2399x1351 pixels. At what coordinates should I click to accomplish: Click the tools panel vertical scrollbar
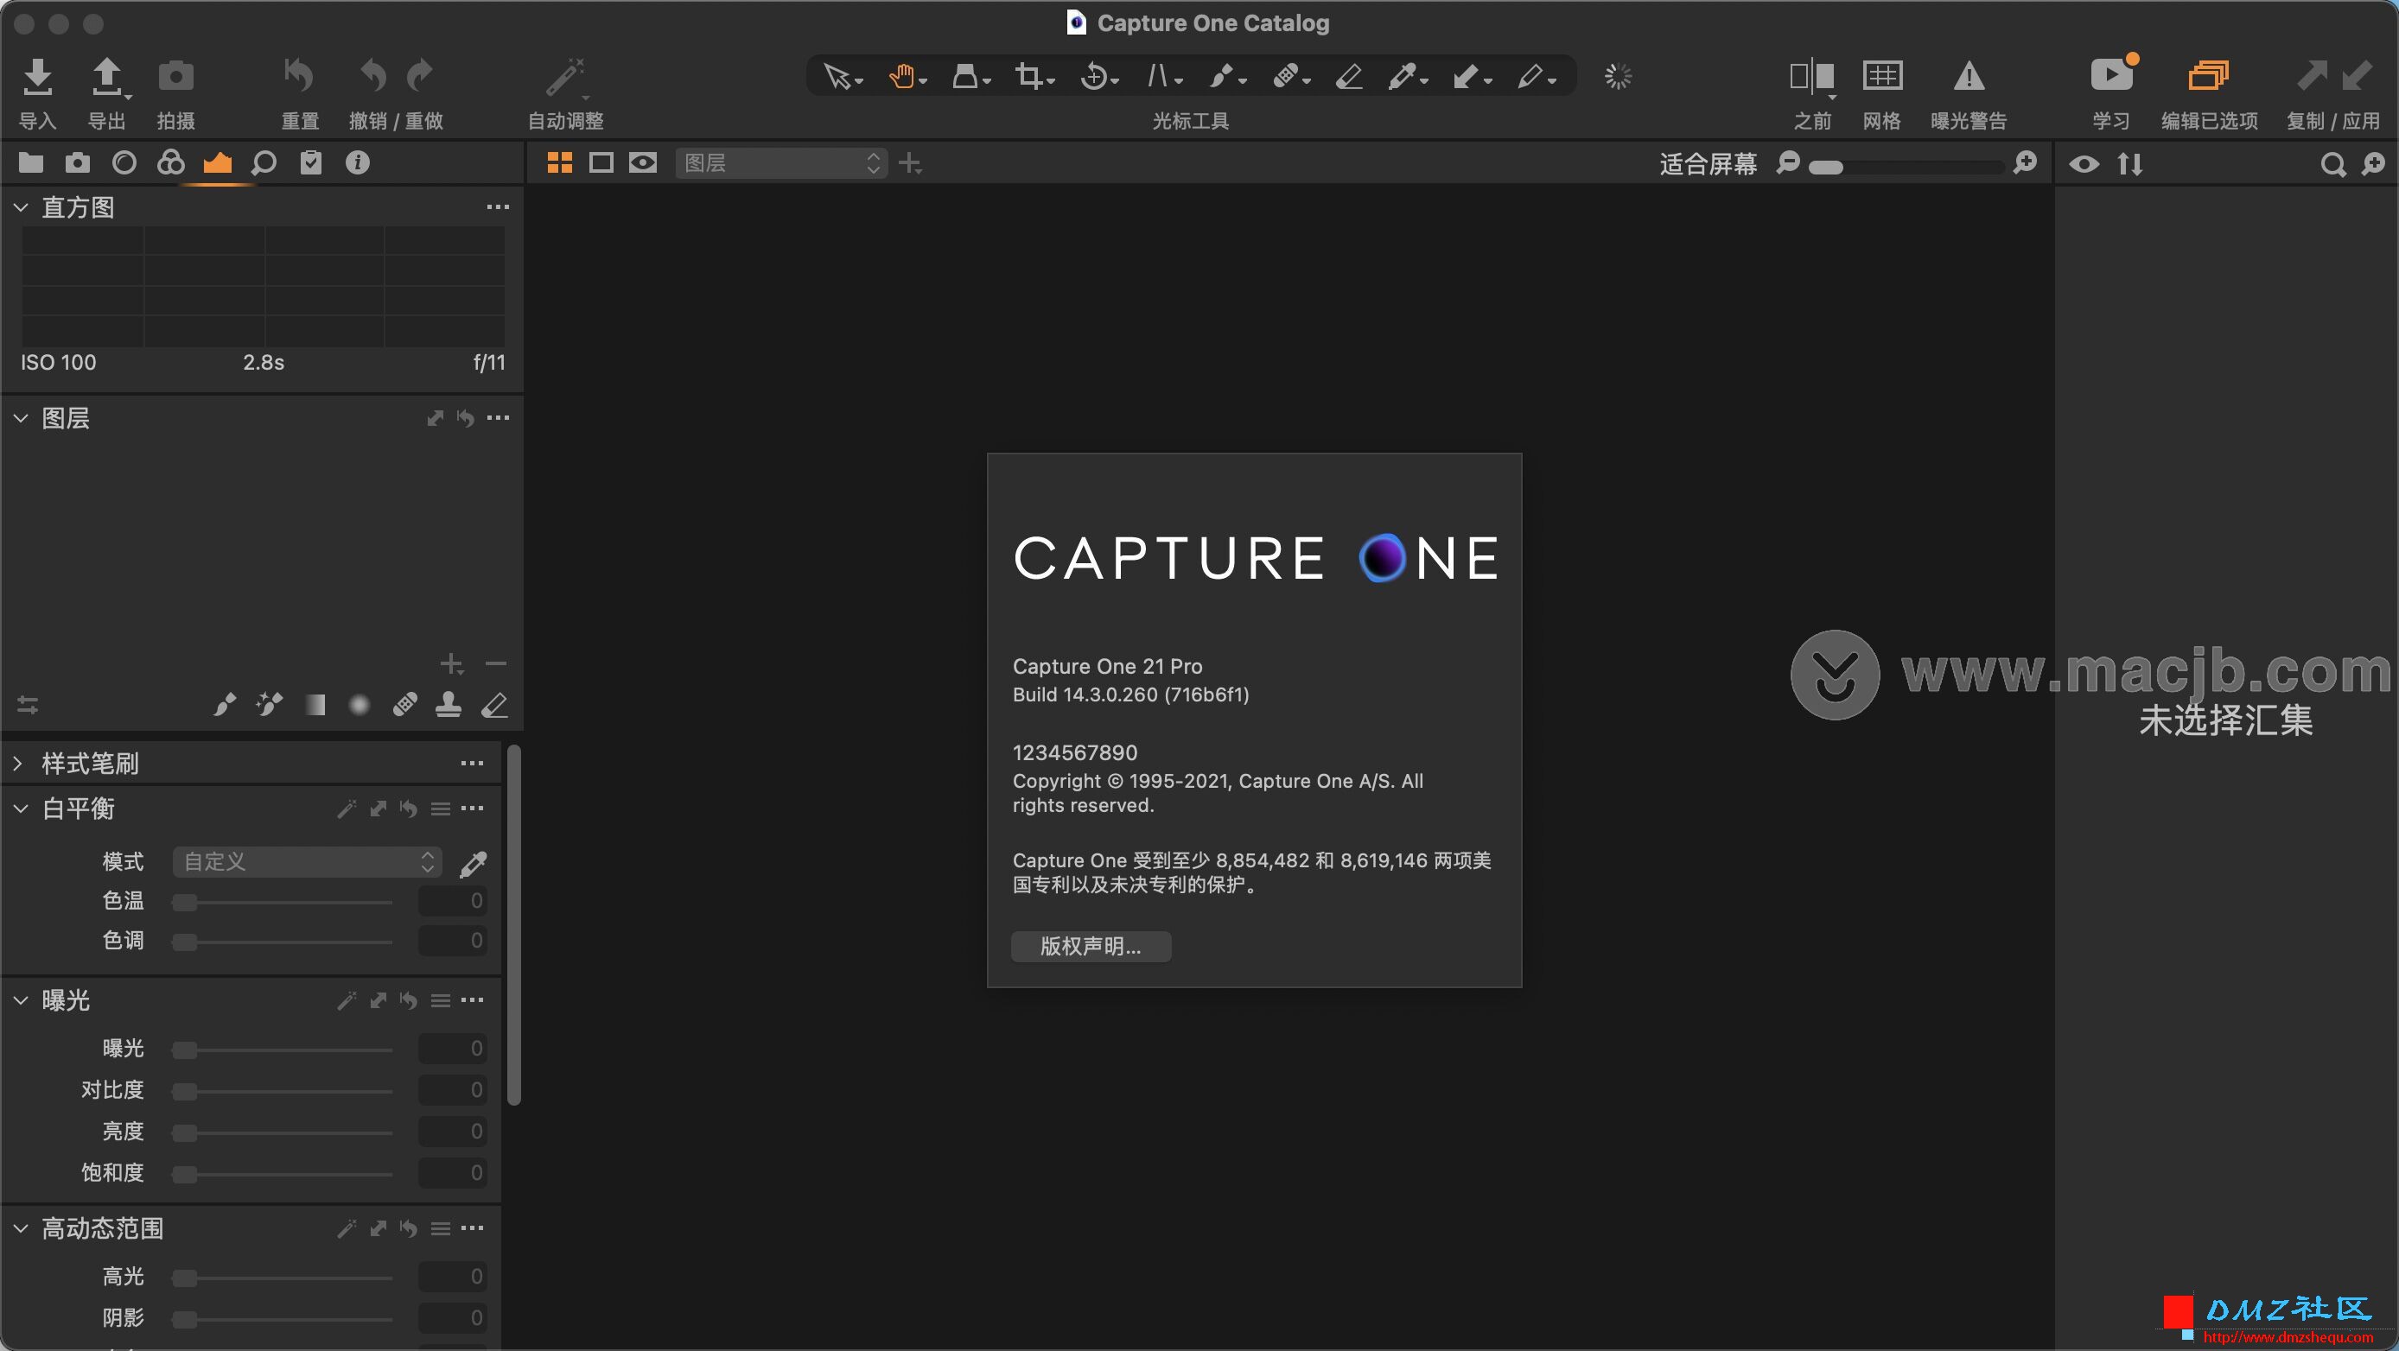[514, 924]
